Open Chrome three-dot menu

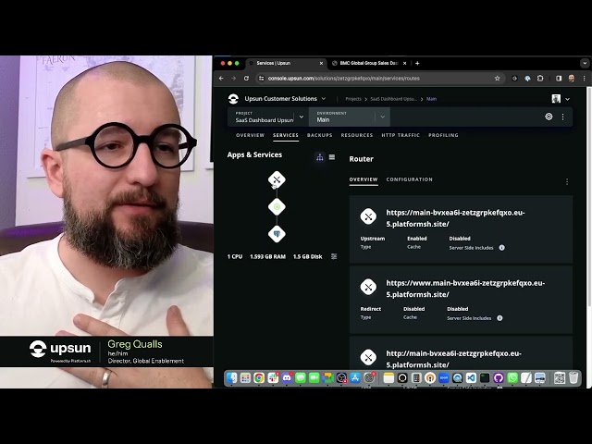click(584, 78)
